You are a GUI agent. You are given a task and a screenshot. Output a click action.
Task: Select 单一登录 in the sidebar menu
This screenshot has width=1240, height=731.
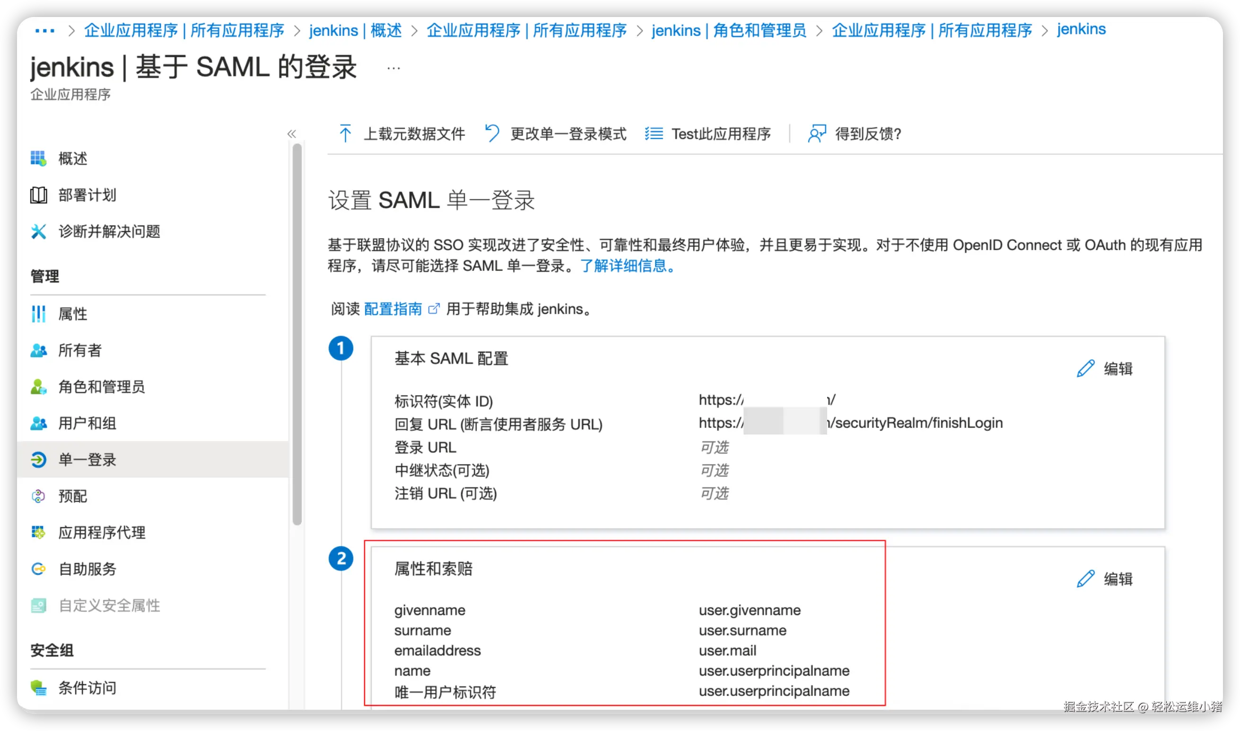click(x=87, y=460)
